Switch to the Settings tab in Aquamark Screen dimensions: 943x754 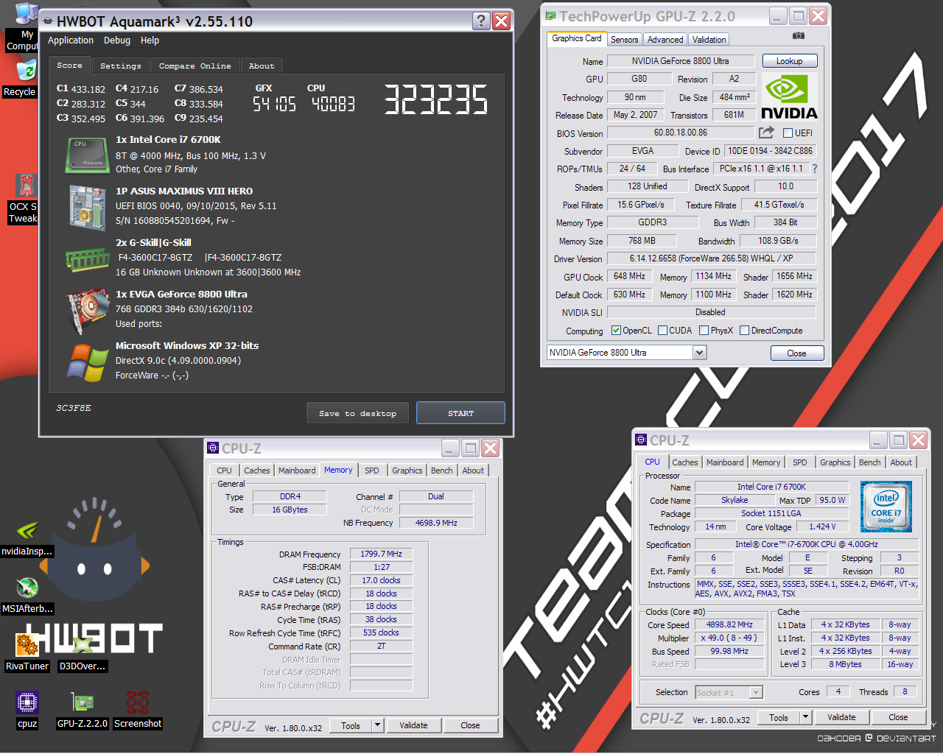coord(120,66)
